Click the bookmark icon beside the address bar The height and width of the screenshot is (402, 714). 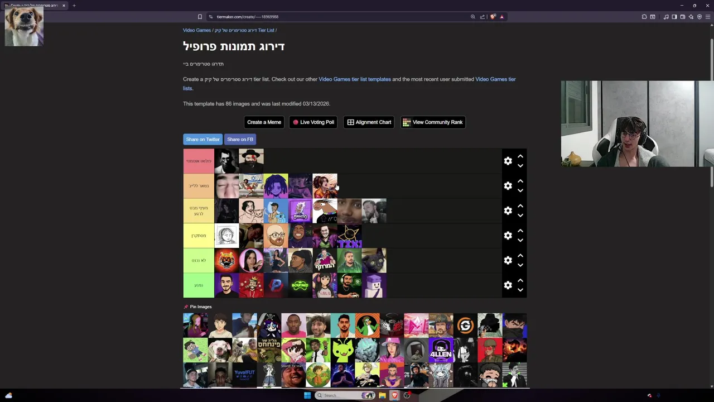point(200,17)
